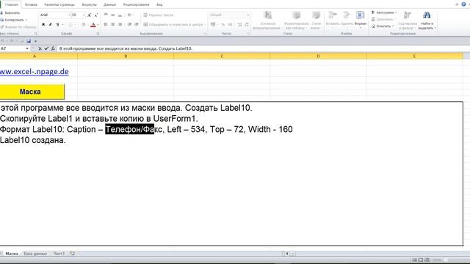Decrease indent in the alignment group
470x264 pixels.
point(129,24)
